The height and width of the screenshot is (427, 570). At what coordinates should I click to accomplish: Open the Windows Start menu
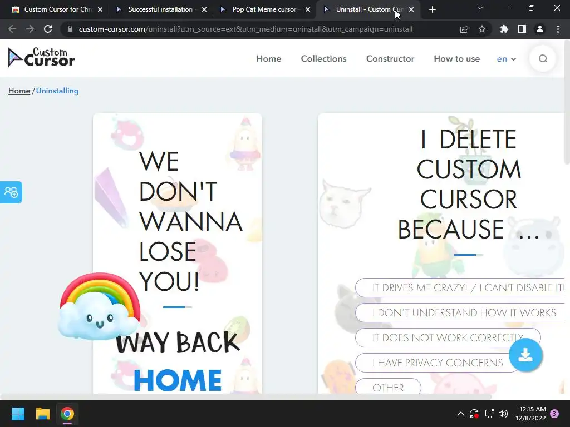click(x=18, y=414)
